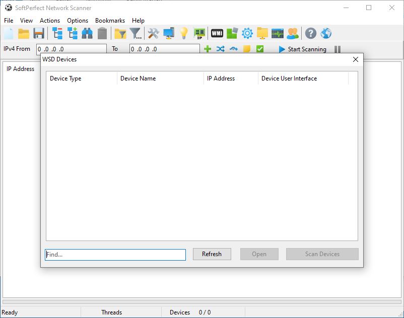
Task: Open the Options menu
Action: coord(78,21)
